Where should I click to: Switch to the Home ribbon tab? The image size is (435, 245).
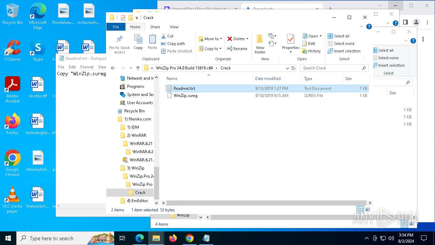click(x=135, y=27)
